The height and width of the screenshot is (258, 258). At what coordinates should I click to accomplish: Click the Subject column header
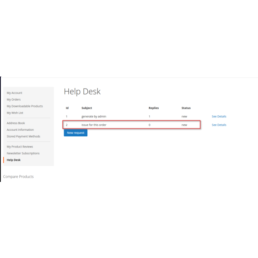click(86, 108)
